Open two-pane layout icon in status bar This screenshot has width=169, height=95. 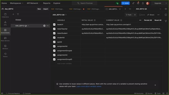(x=163, y=93)
